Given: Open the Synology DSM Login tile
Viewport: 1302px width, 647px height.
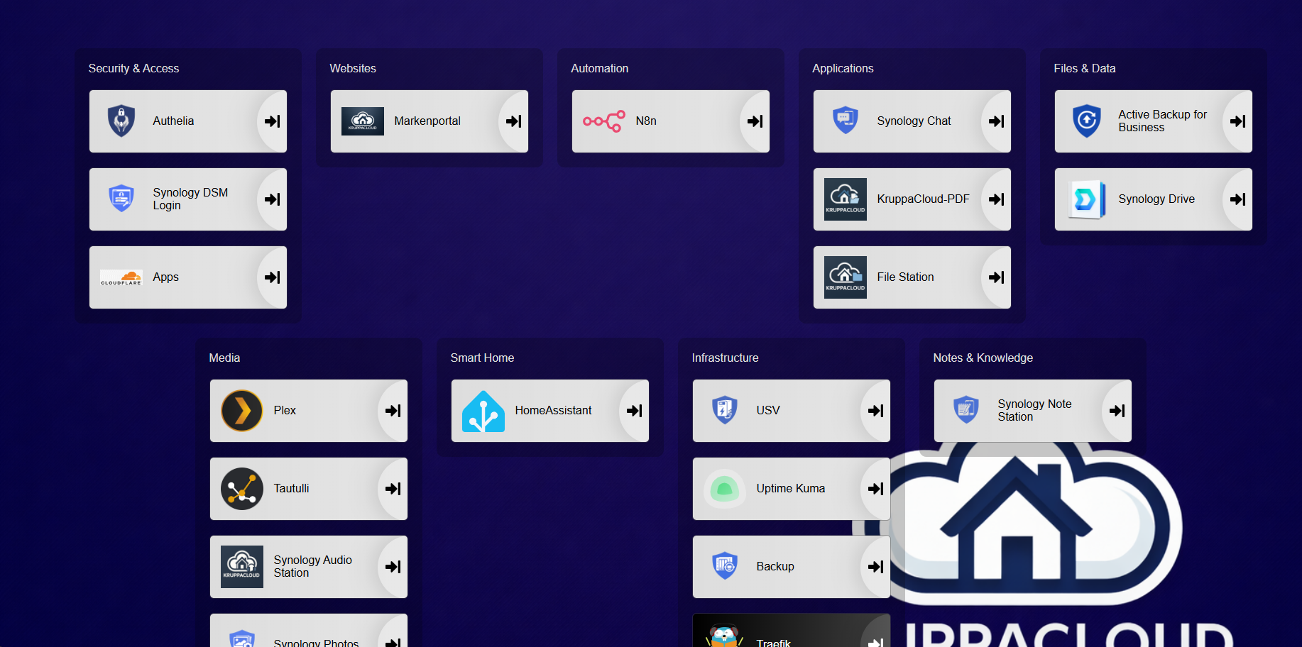Looking at the screenshot, I should point(187,199).
